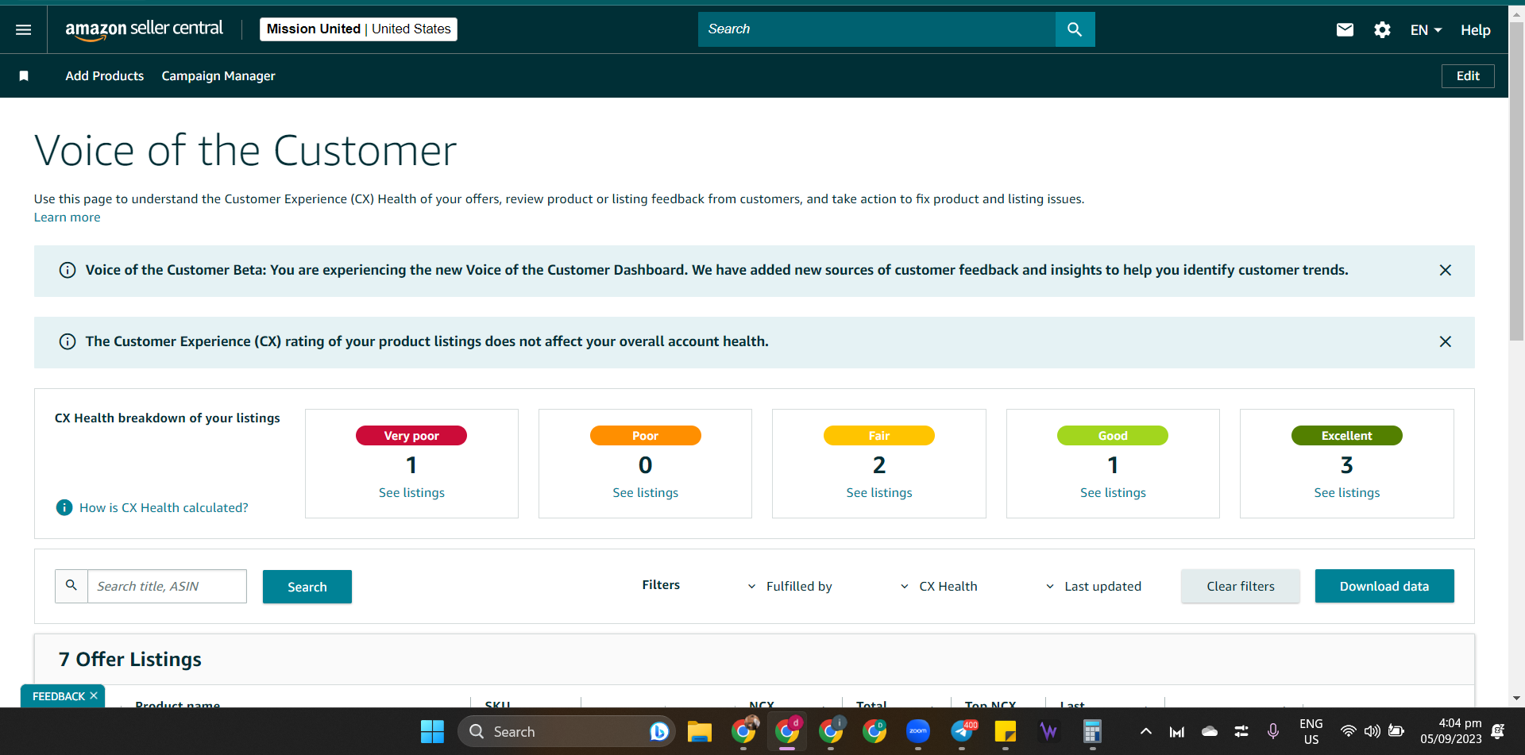Click the Download data button

[x=1384, y=586]
